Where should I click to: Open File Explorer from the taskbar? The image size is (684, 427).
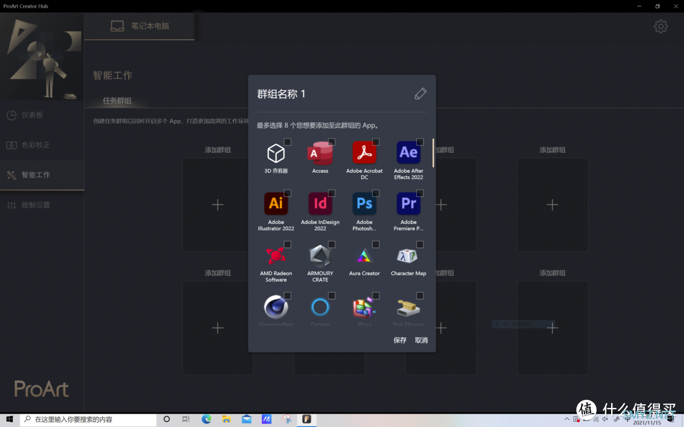coord(226,419)
